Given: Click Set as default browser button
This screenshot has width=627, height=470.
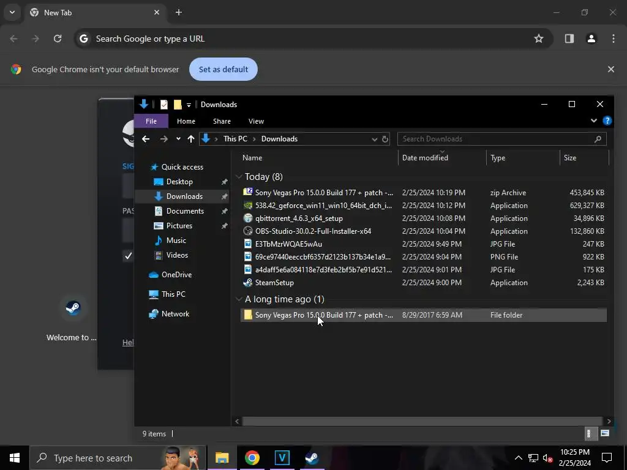Looking at the screenshot, I should click(223, 69).
